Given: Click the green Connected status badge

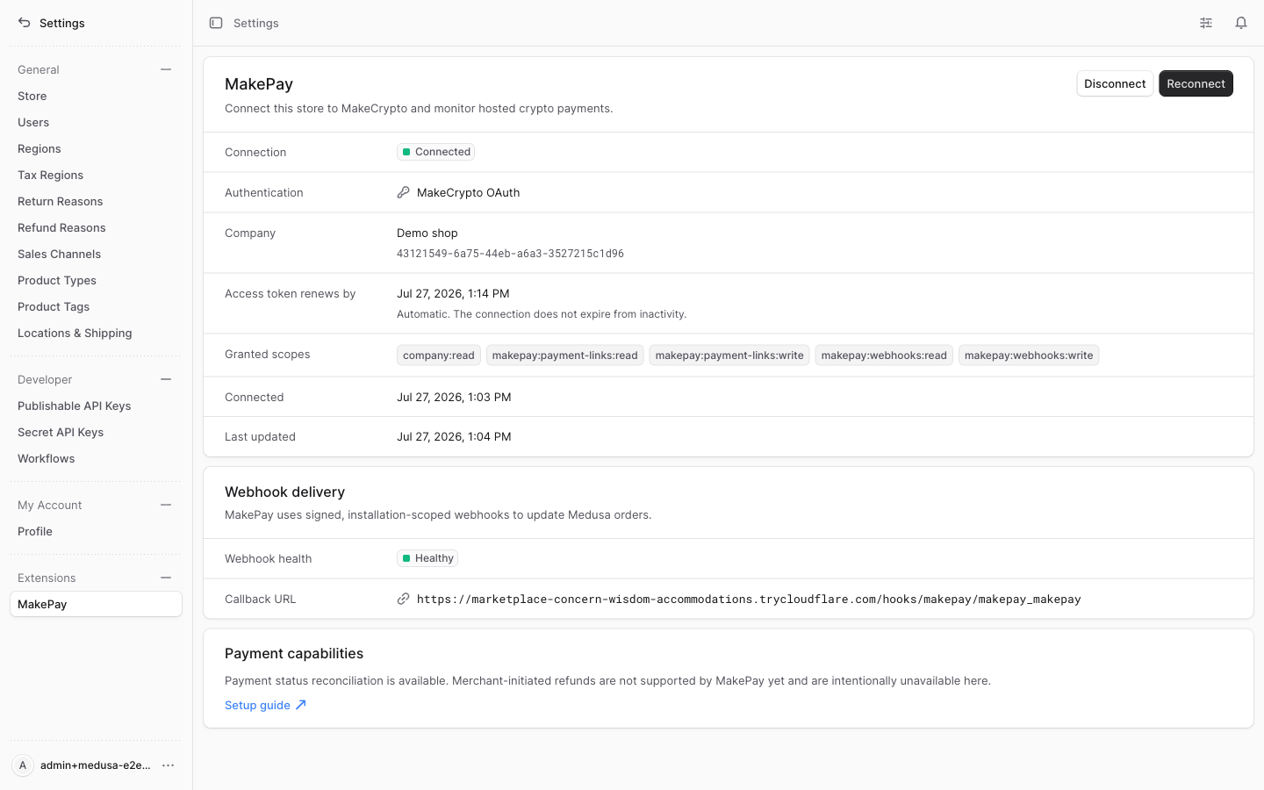Looking at the screenshot, I should coord(435,152).
